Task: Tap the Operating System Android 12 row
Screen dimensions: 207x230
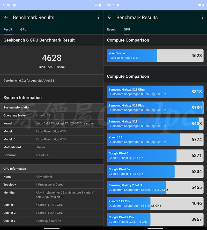Action: tap(52, 115)
